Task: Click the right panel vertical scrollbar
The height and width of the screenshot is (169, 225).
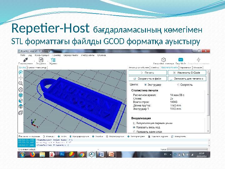Action: click(x=208, y=101)
